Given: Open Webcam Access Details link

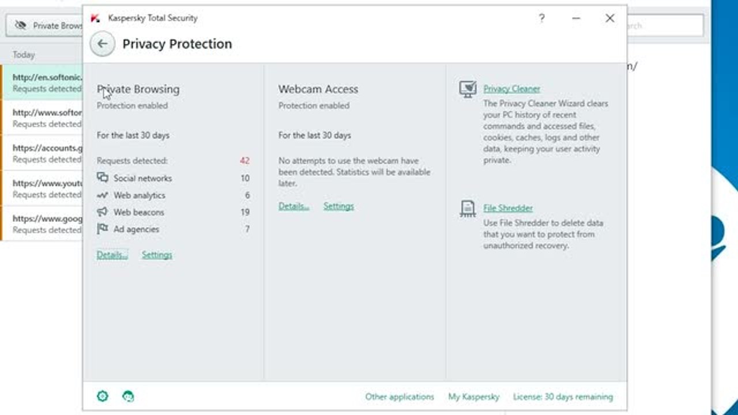Looking at the screenshot, I should 293,206.
